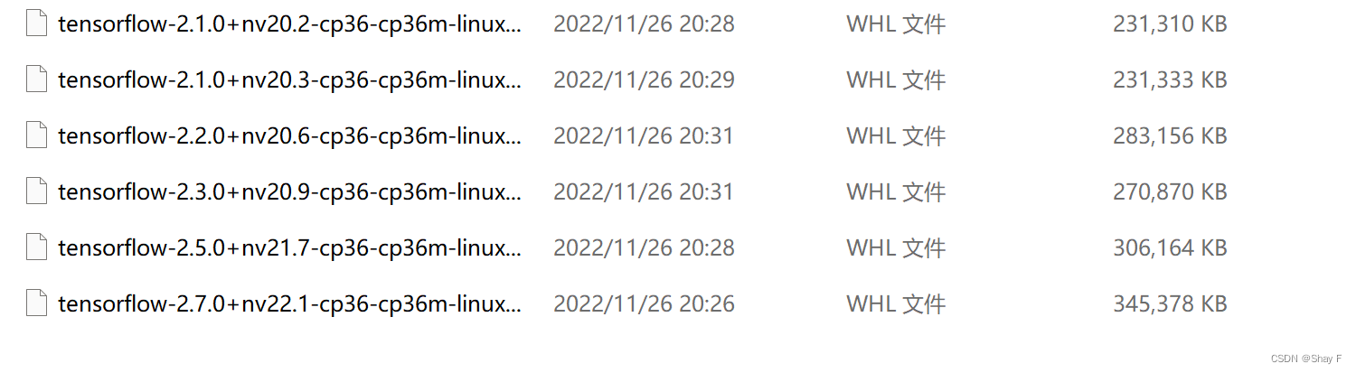Click file icon of tensorflow-2.3.0+nv20.9 wheel

[x=36, y=191]
